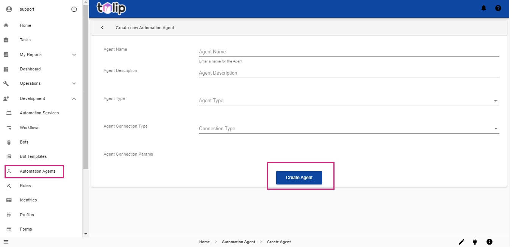Go back using the left chevron
The width and height of the screenshot is (516, 248).
[x=102, y=28]
